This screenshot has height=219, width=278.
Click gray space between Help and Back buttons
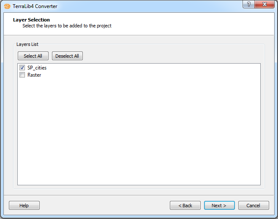tap(105, 206)
